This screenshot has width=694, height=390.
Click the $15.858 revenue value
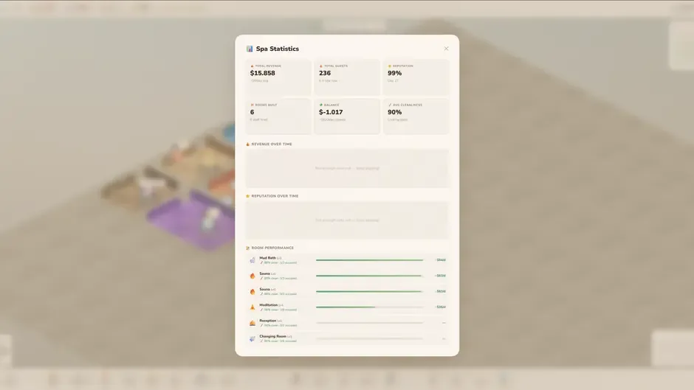tap(262, 73)
